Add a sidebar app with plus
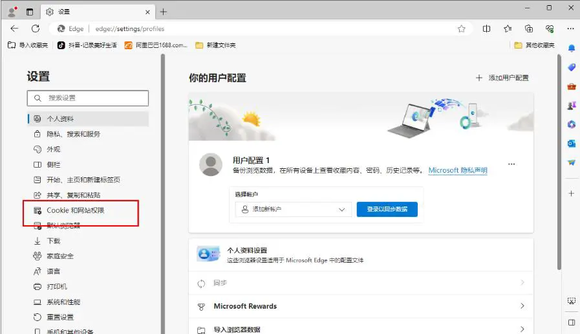This screenshot has height=334, width=580. 572,194
